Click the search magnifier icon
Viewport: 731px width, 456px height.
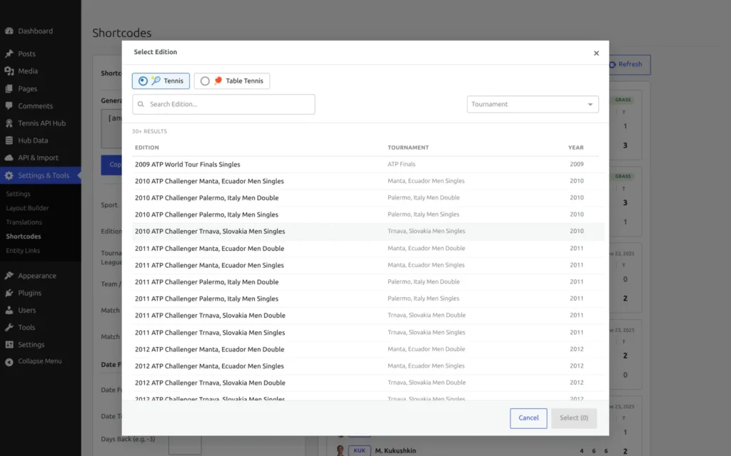141,104
